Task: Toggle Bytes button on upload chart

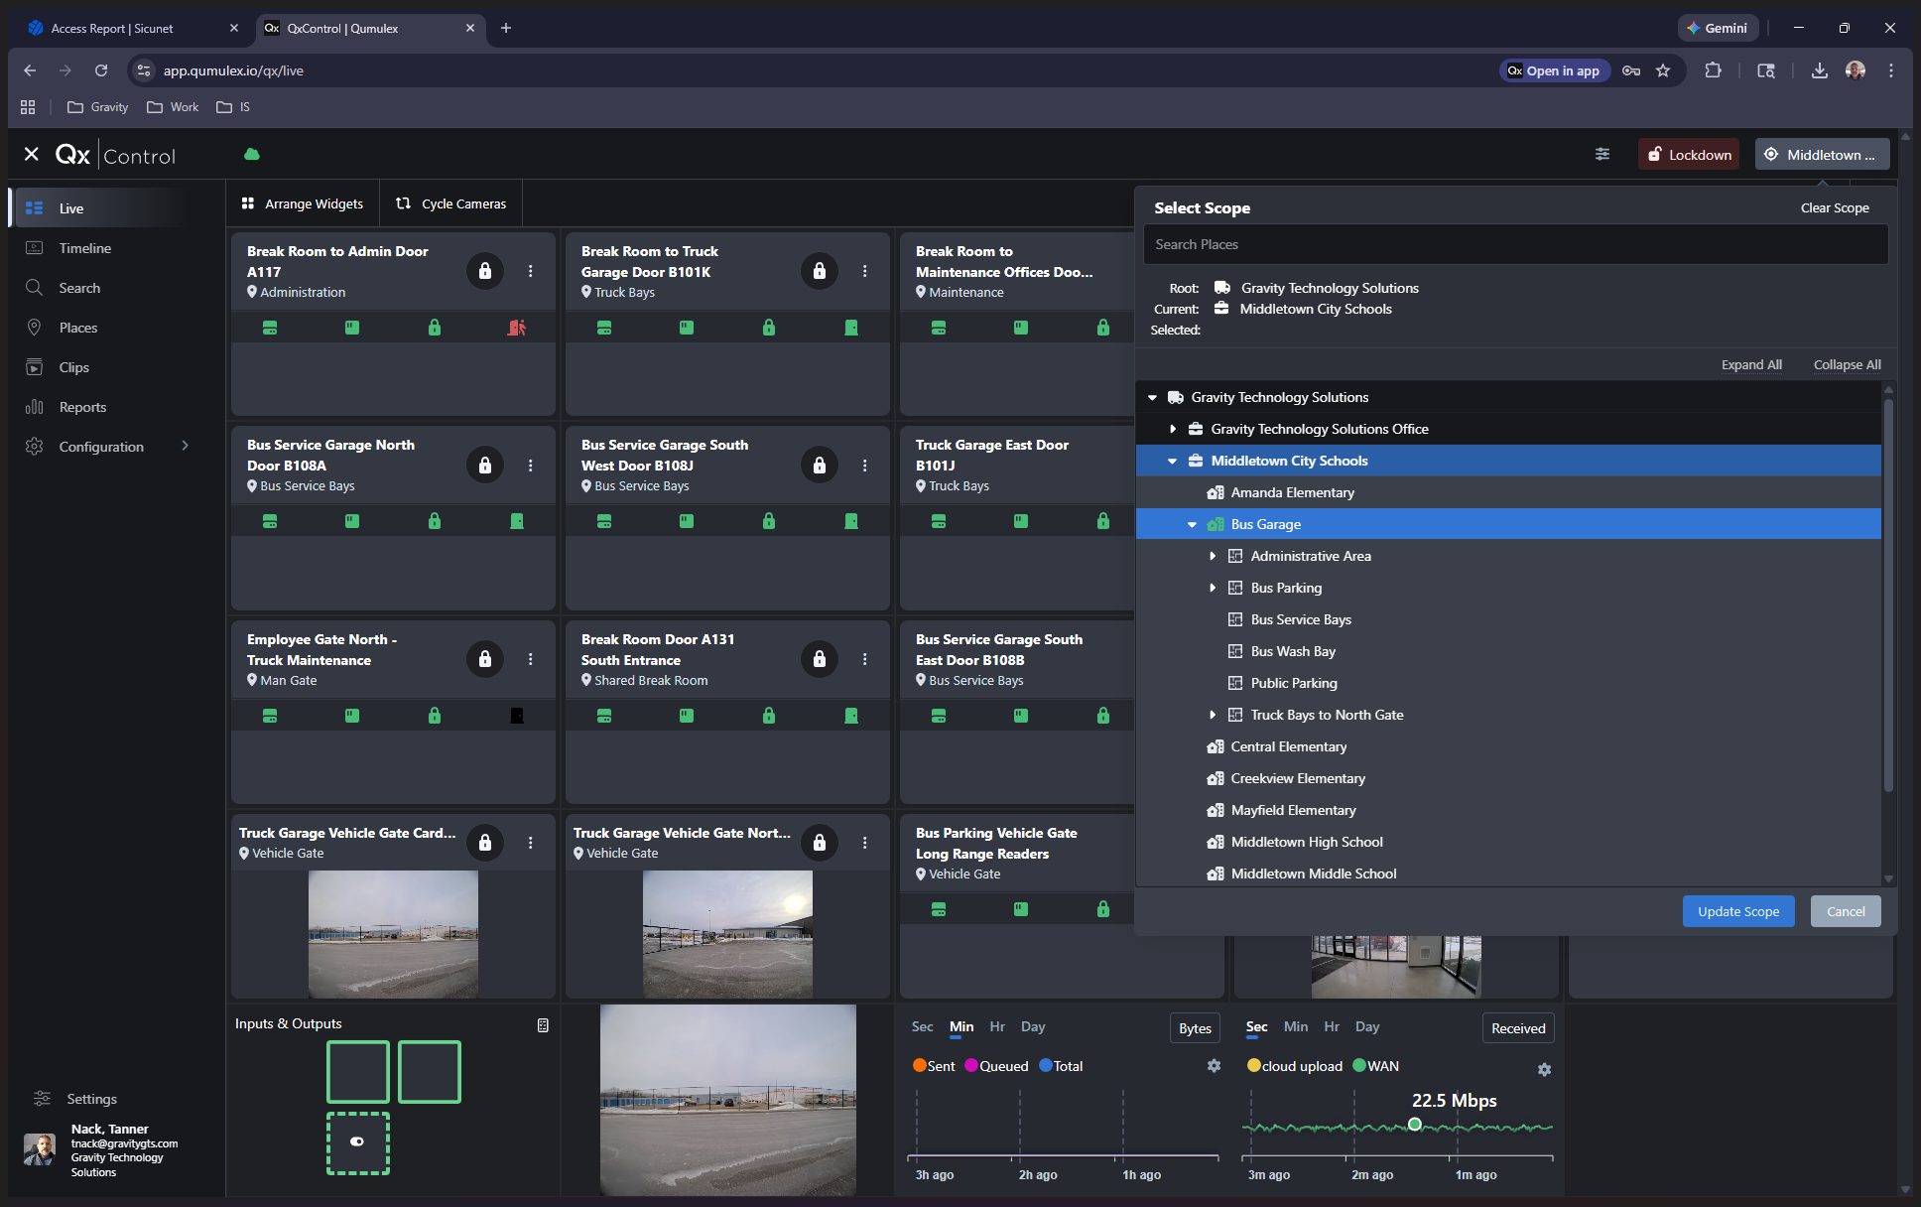Action: pyautogui.click(x=1195, y=1028)
